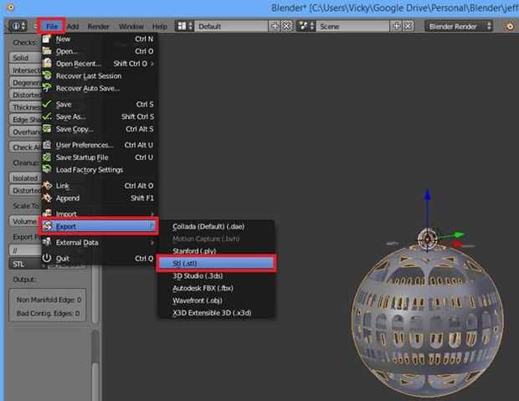Image resolution: width=519 pixels, height=401 pixels.
Task: Click the Solid check button
Action: 25,58
